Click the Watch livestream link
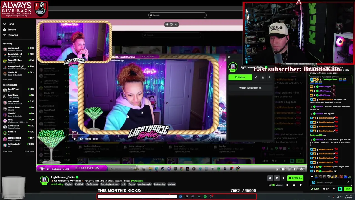This screenshot has height=200, width=355. coord(250,88)
